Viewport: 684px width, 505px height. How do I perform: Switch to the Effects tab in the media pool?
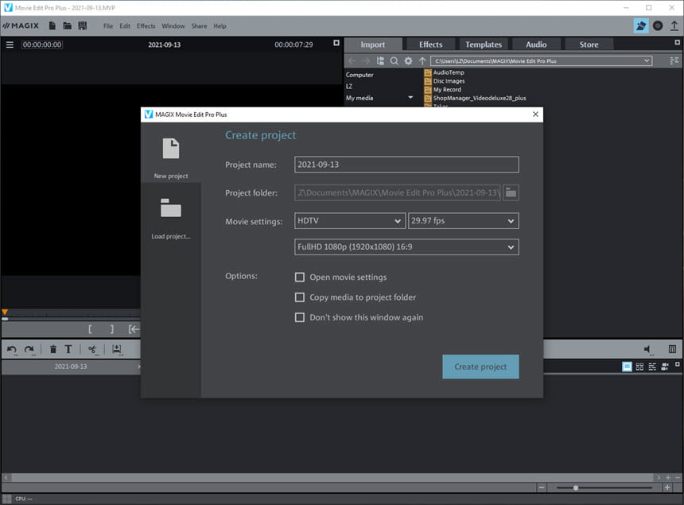point(430,45)
